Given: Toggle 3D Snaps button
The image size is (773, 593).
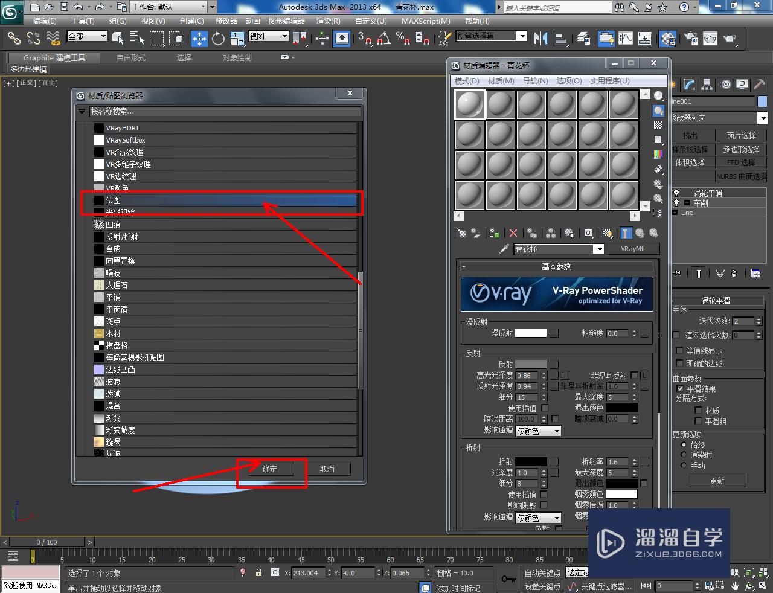Looking at the screenshot, I should coord(365,39).
